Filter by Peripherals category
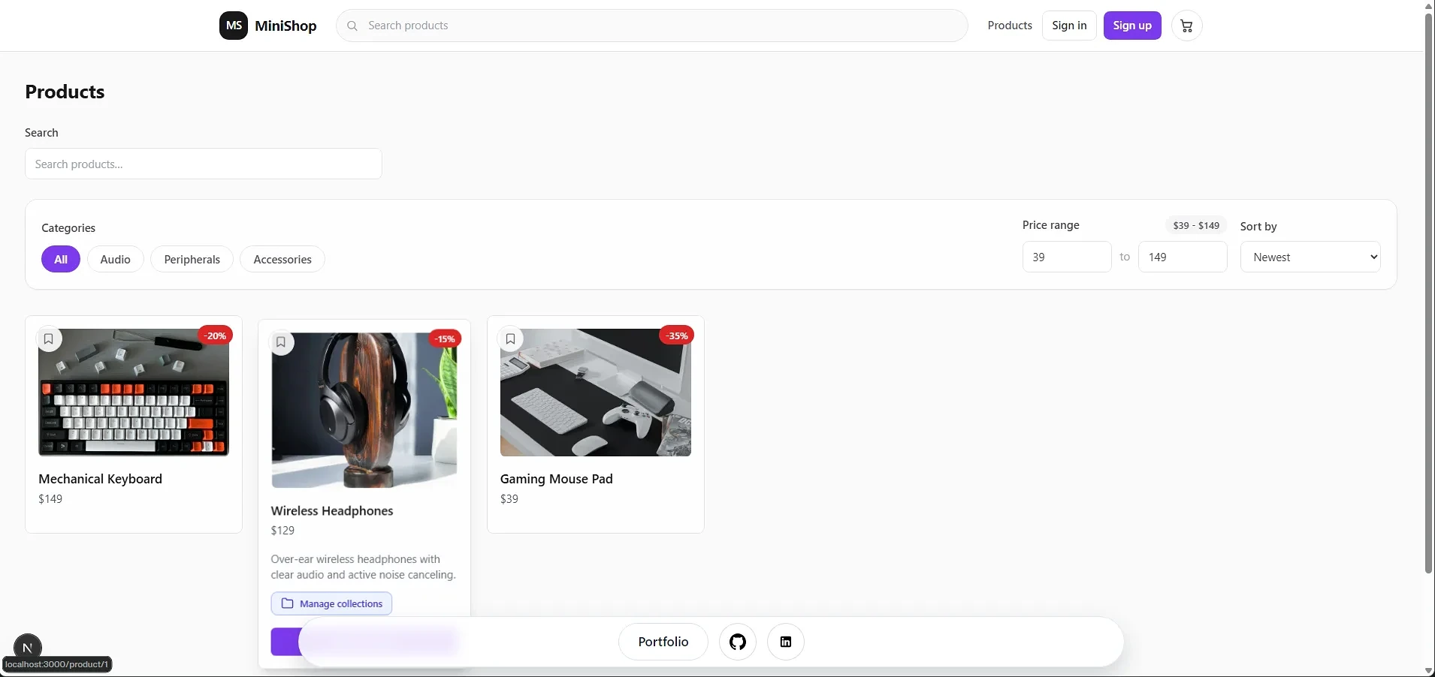Image resolution: width=1435 pixels, height=677 pixels. tap(192, 259)
